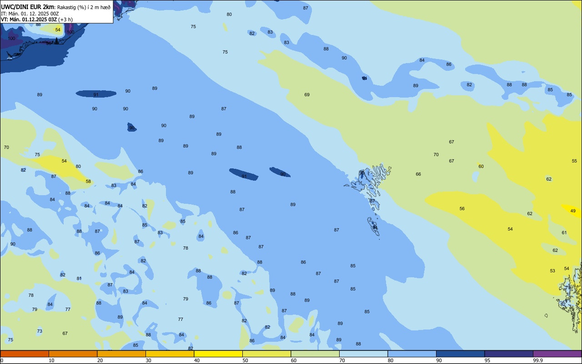Click the orange 10–20 legend swatch
Image resolution: width=582 pixels, height=364 pixels.
pos(73,354)
